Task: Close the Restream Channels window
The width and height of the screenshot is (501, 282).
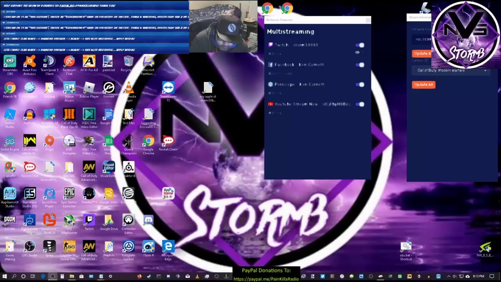Action: click(368, 20)
